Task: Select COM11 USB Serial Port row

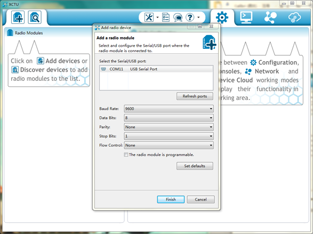Action: point(156,69)
